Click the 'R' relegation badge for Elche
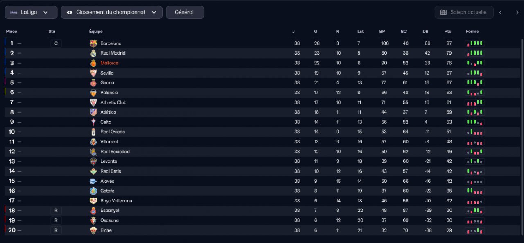 pos(56,230)
